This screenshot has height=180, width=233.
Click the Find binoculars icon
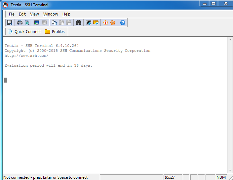pos(79,23)
